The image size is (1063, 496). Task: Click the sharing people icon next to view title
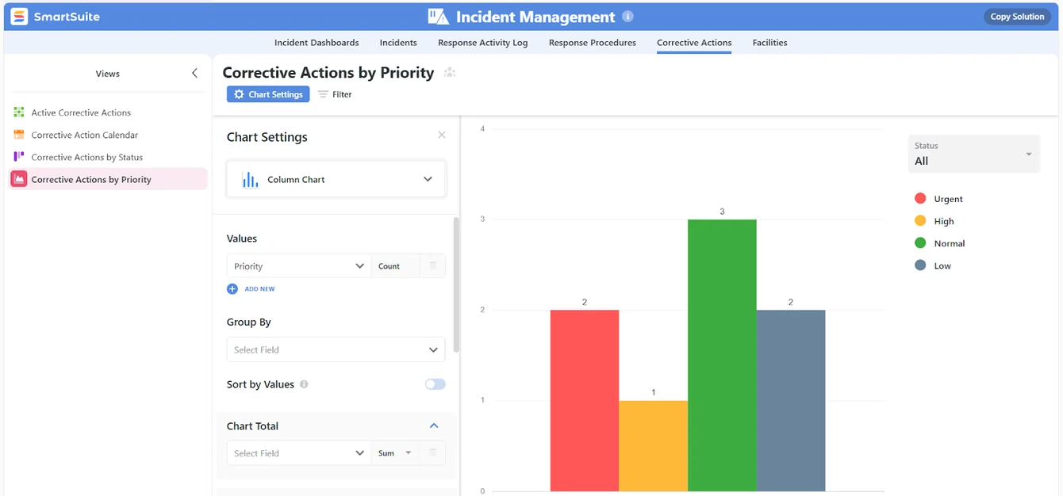[450, 73]
